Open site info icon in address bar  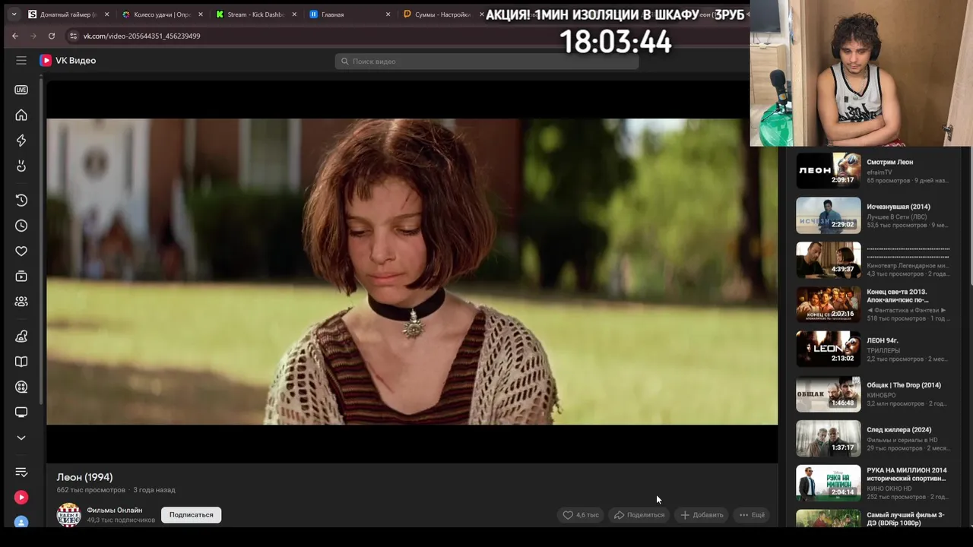73,36
